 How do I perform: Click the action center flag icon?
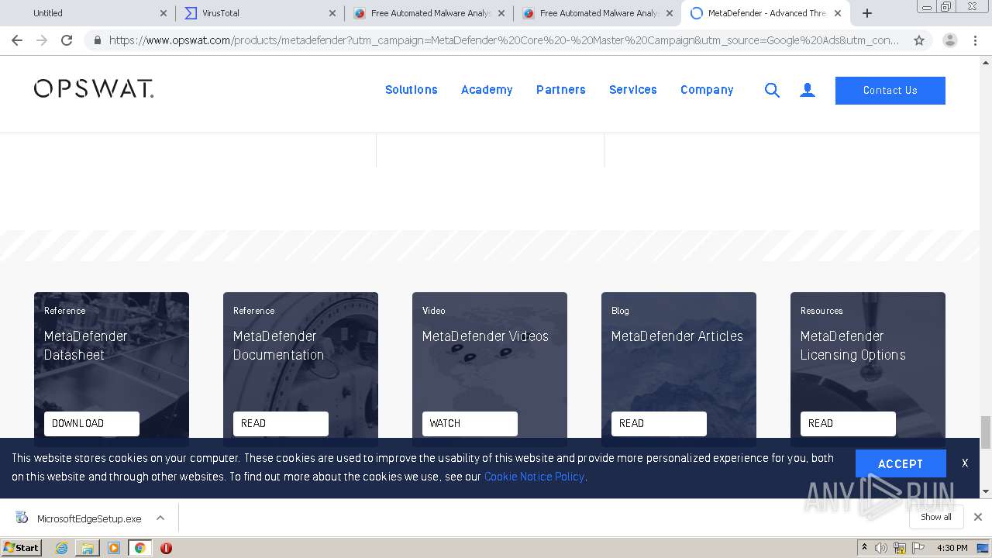point(918,548)
